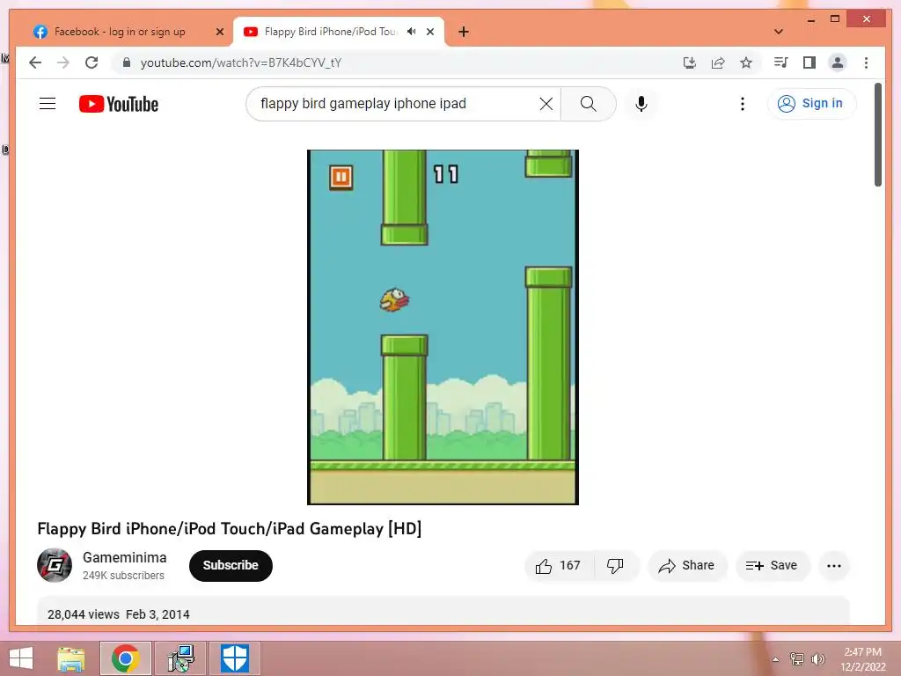This screenshot has width=901, height=676.
Task: Show hidden system tray icons
Action: [x=775, y=659]
